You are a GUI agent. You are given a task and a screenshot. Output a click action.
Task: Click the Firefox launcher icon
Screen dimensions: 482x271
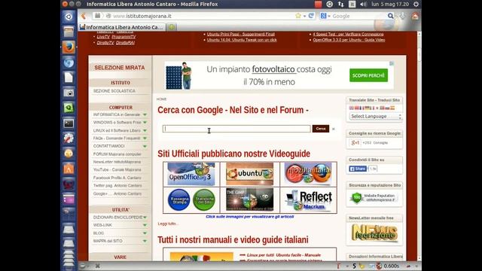(69, 47)
